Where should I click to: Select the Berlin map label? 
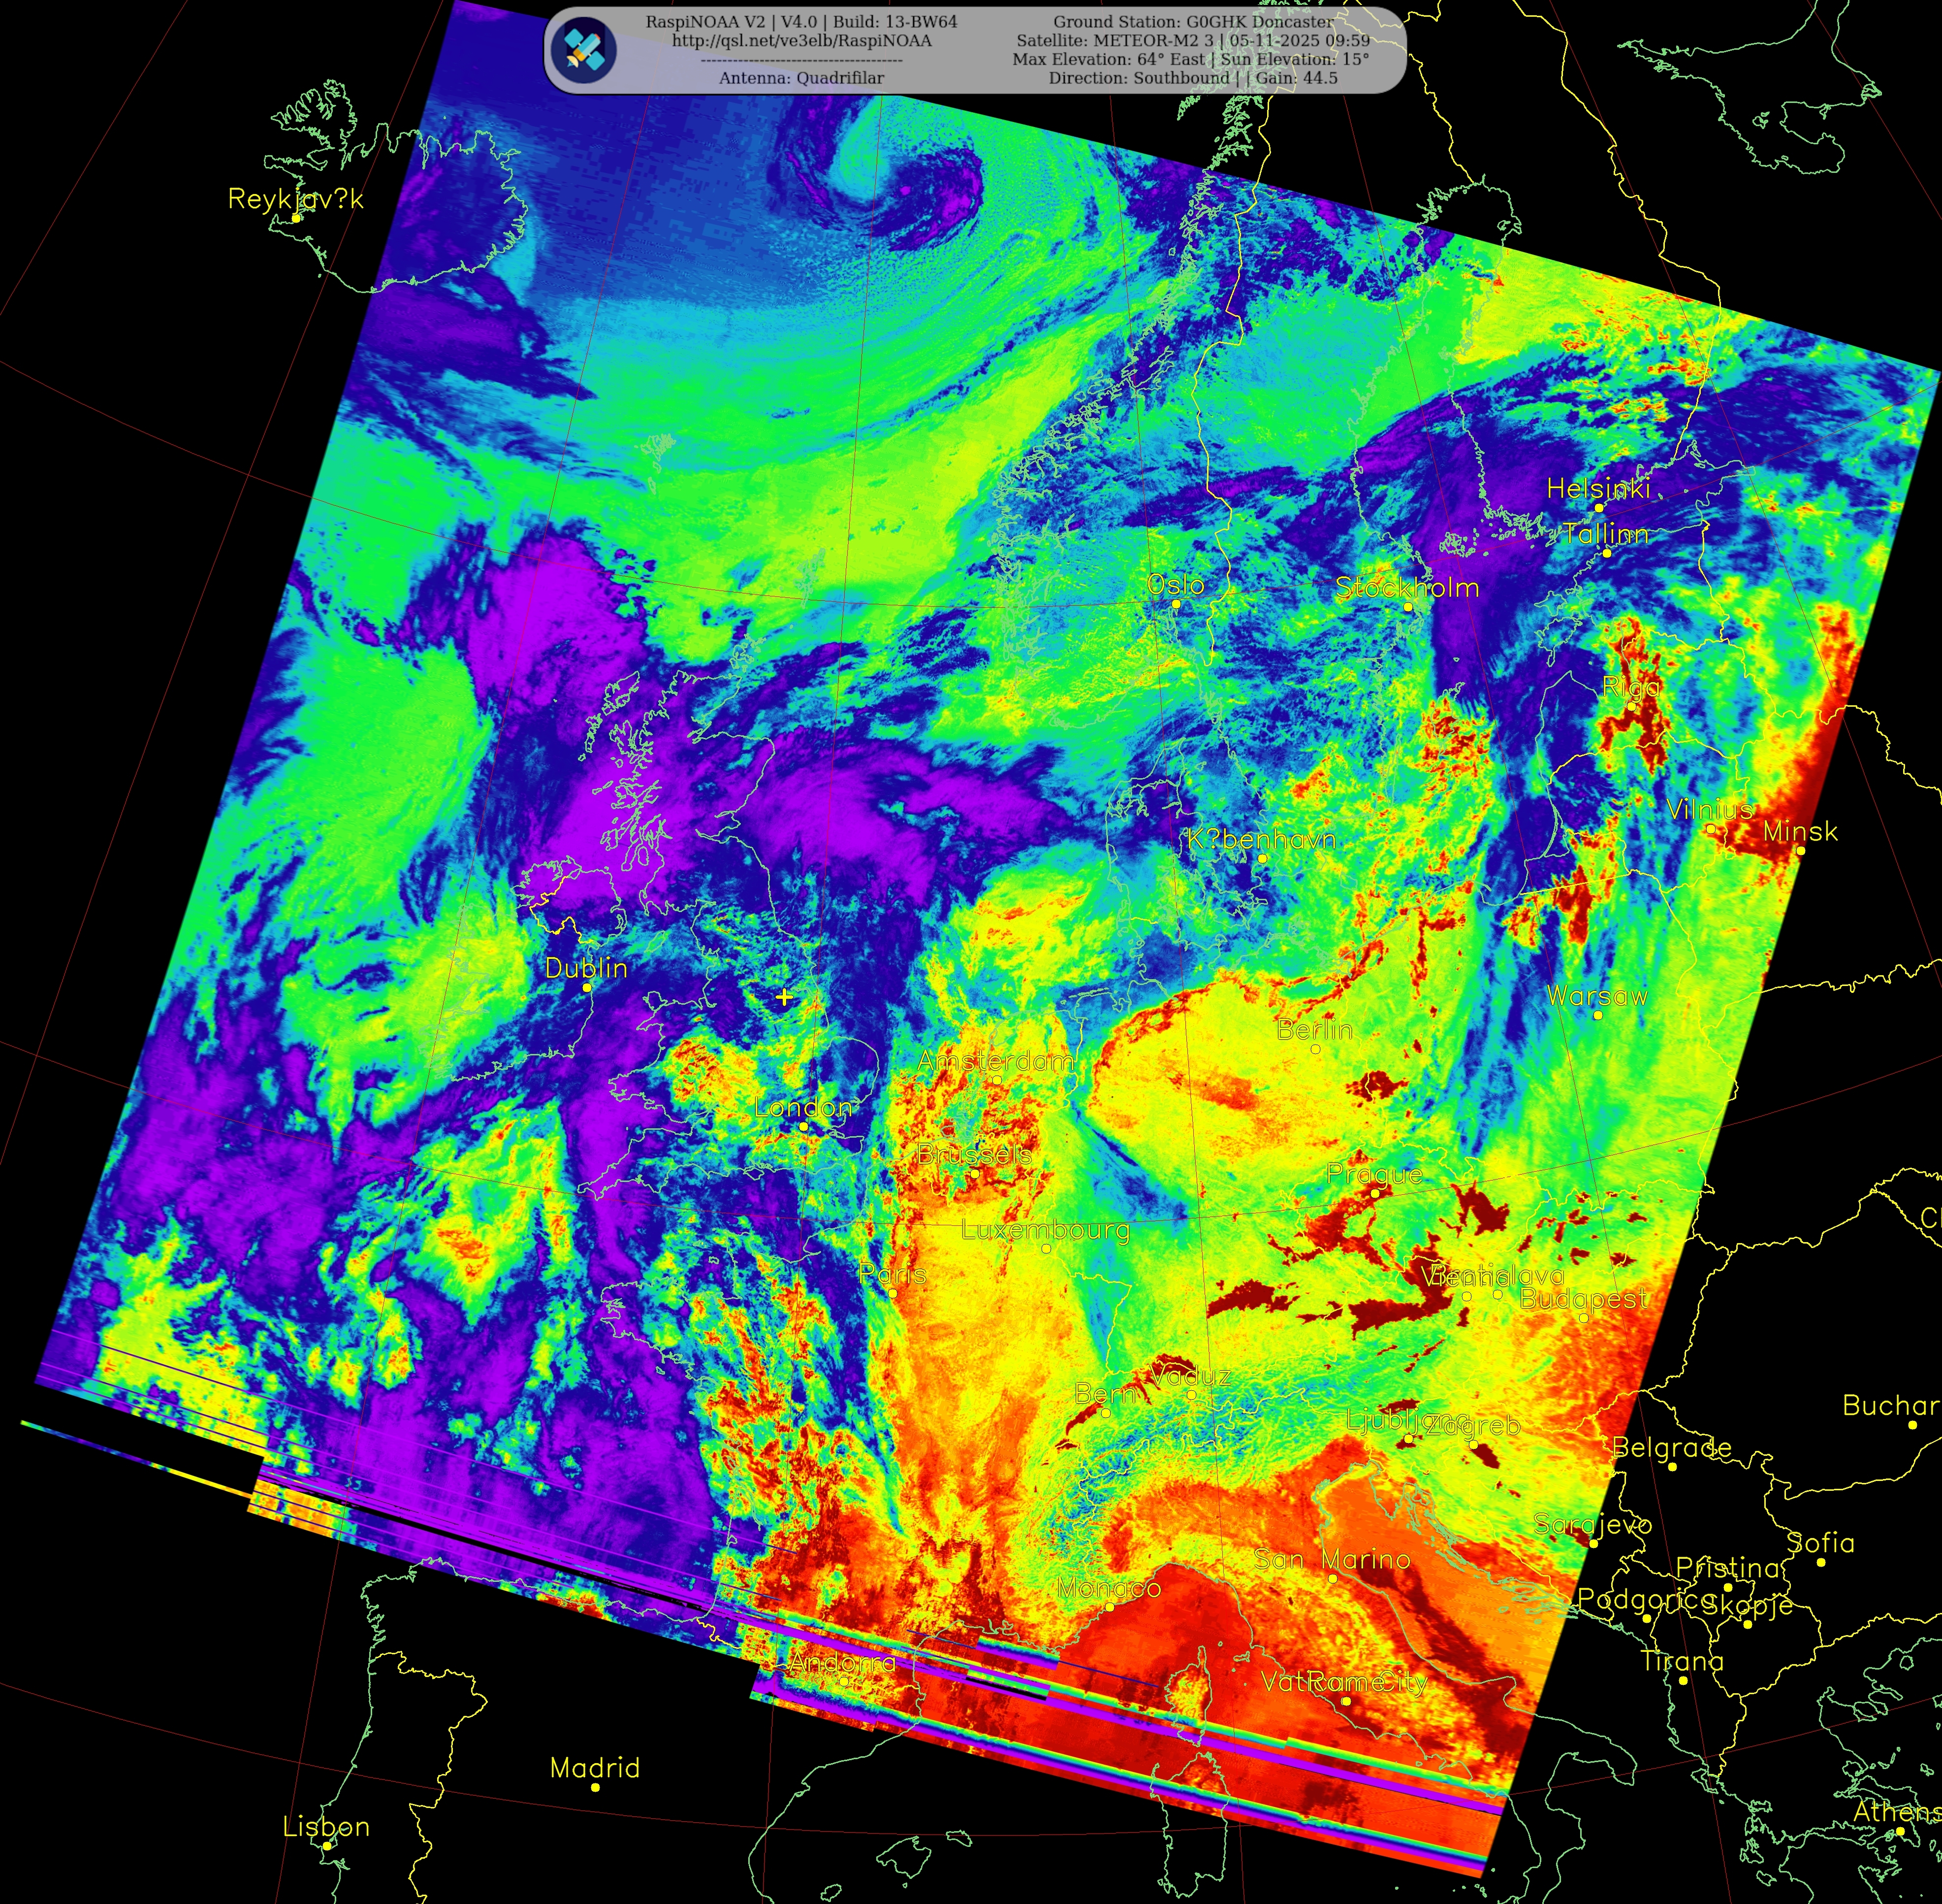(1314, 1030)
